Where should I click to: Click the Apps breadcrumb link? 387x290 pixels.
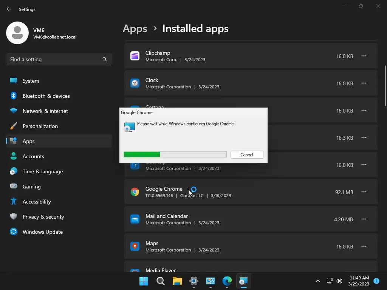pyautogui.click(x=135, y=29)
